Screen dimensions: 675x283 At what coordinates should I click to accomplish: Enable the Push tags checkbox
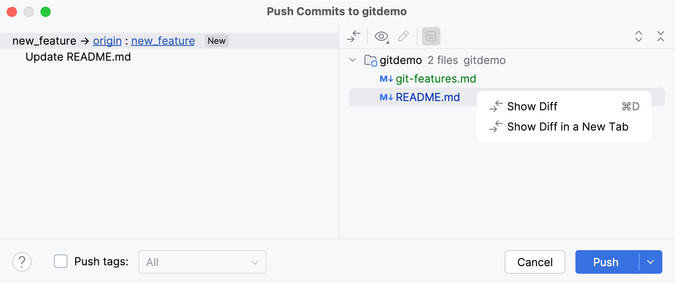tap(60, 261)
